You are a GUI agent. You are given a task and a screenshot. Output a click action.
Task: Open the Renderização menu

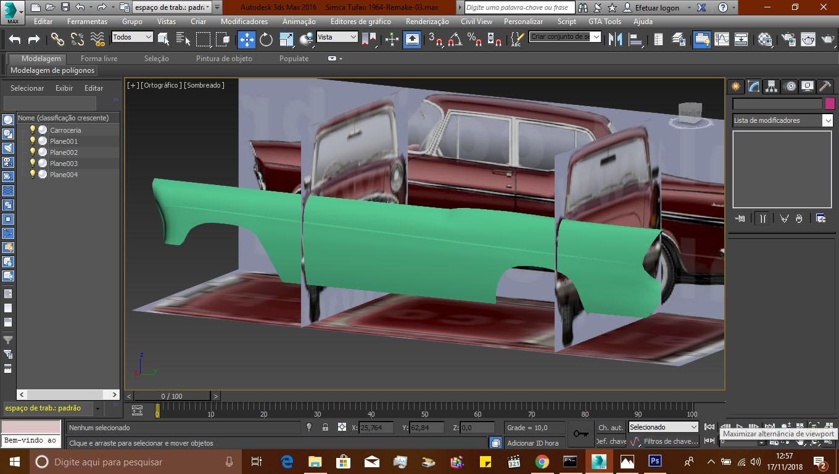click(428, 22)
